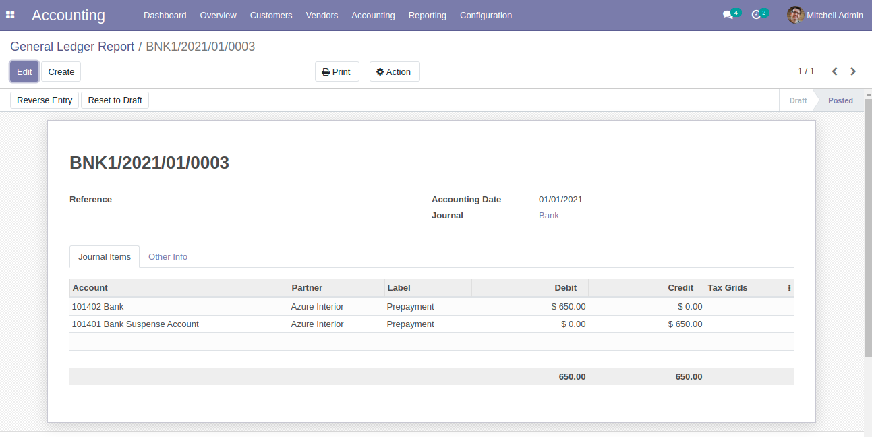Open the Vendors dropdown menu
872x437 pixels.
tap(322, 15)
